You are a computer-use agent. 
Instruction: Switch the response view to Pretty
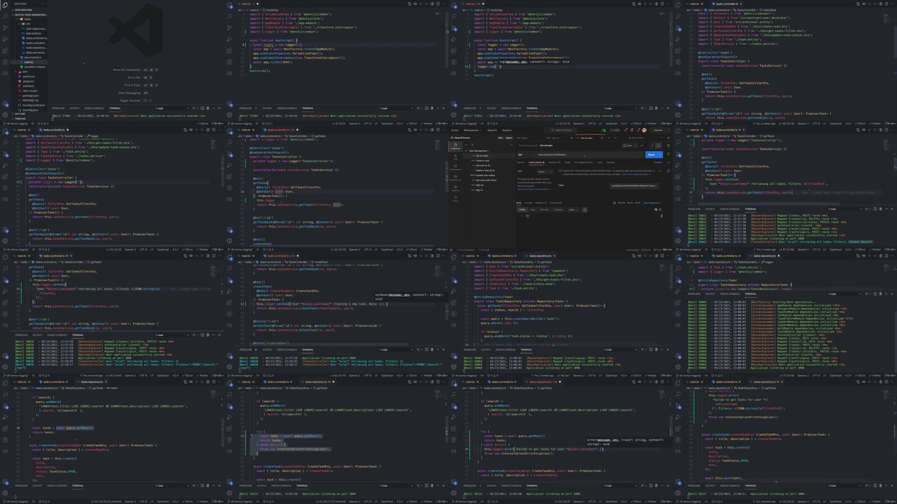tap(522, 209)
